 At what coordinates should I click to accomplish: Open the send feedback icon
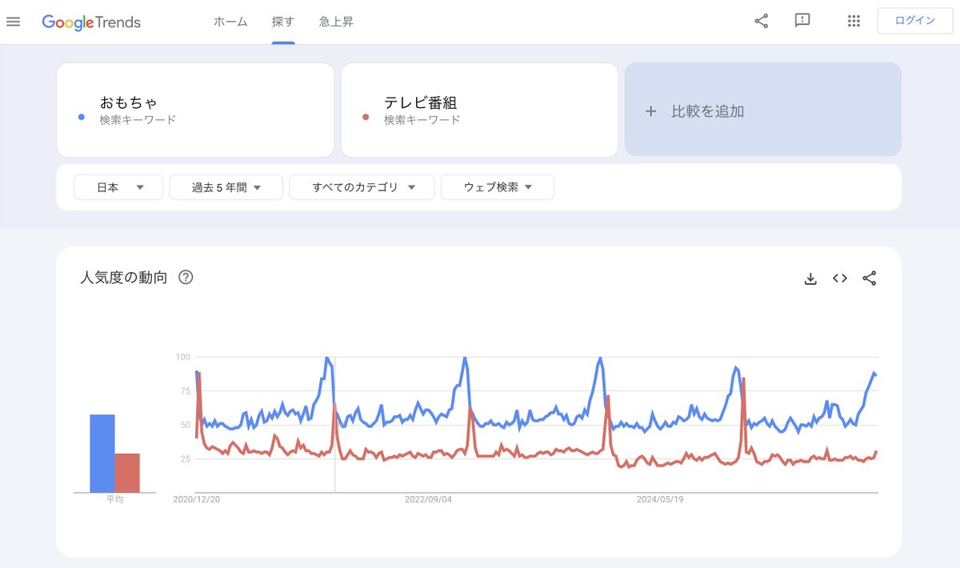click(802, 21)
